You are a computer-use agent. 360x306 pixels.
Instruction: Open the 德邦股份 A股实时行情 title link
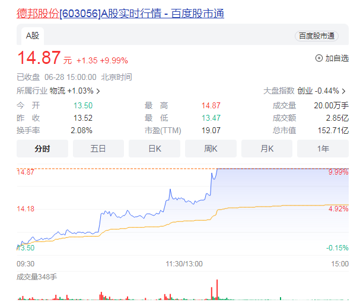(120, 13)
